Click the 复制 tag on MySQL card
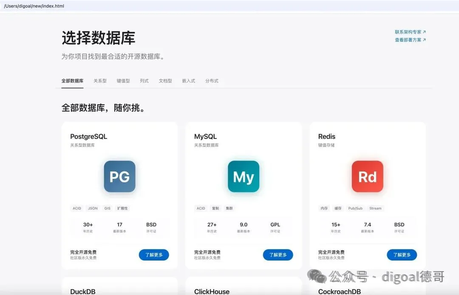 pos(215,208)
